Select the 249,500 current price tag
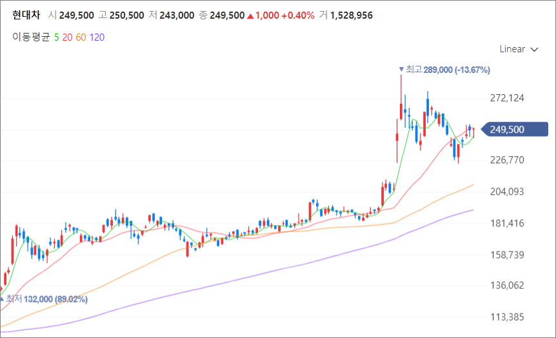556x338 pixels. (x=515, y=130)
